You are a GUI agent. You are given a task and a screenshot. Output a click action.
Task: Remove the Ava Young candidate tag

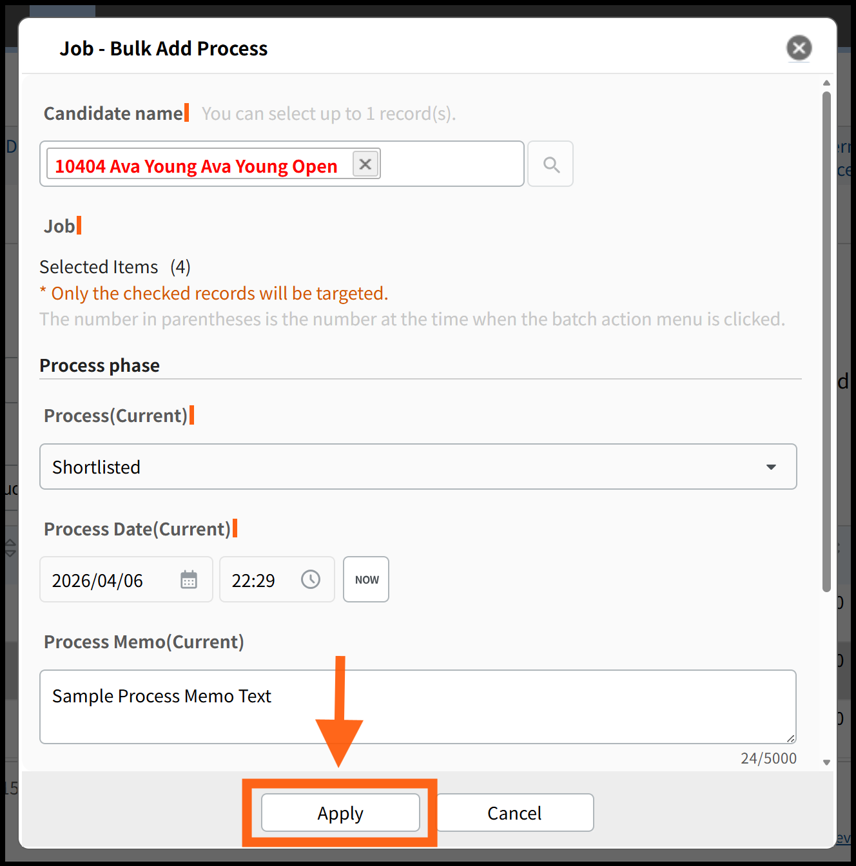(365, 164)
